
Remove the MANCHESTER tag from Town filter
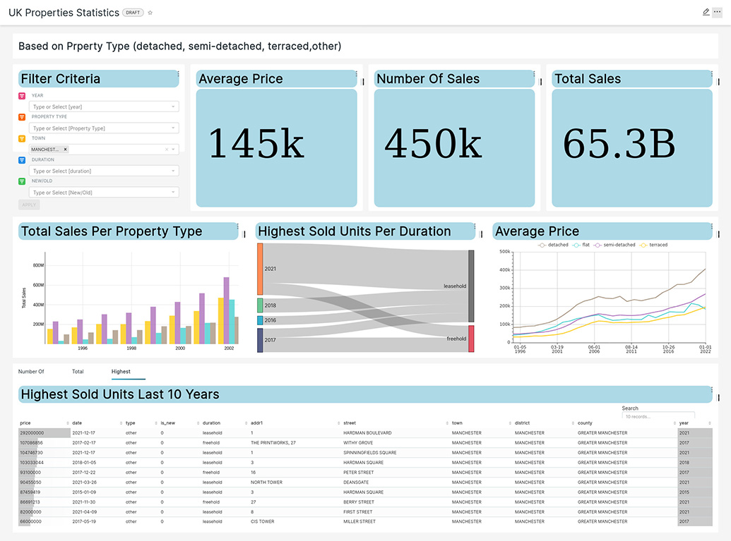click(x=66, y=150)
